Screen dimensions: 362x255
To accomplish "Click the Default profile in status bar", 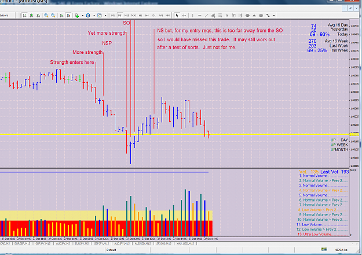I will (x=111, y=250).
